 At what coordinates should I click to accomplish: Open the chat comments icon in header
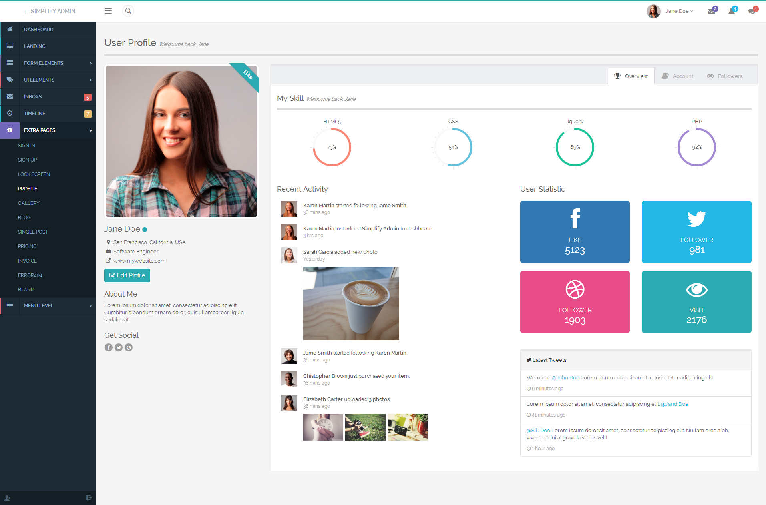coord(752,11)
